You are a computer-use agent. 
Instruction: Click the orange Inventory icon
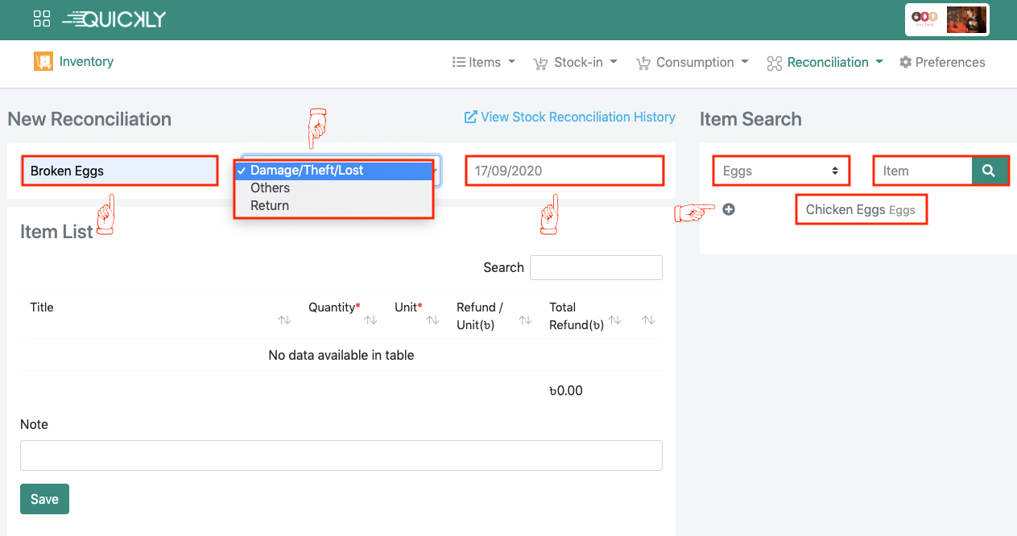43,61
